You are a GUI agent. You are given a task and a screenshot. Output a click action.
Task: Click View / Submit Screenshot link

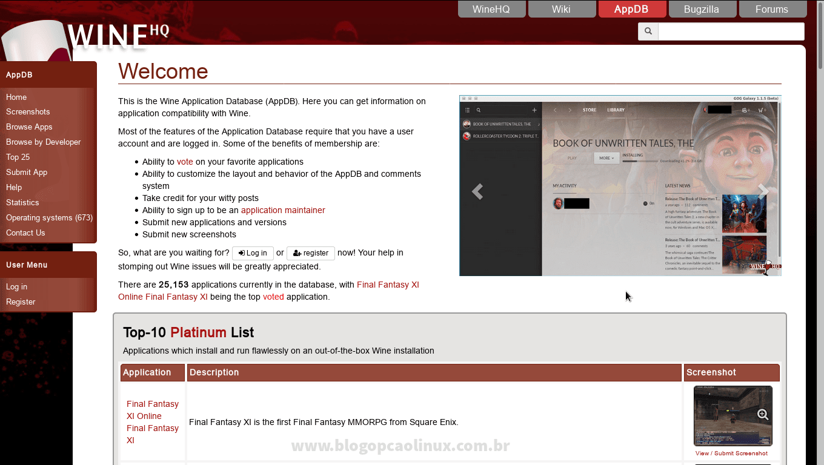click(731, 453)
